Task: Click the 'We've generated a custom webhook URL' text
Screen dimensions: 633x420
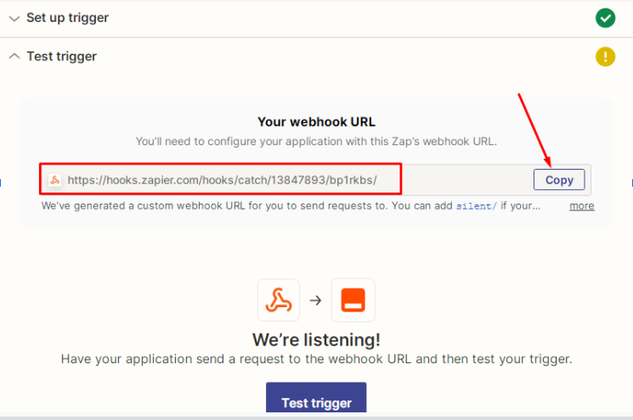Action: click(291, 206)
